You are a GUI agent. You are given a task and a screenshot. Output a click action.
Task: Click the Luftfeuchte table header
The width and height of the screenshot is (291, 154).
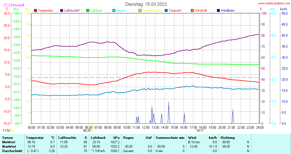coord(67,138)
